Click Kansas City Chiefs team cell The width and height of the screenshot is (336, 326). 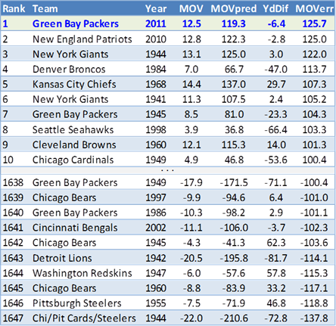tap(74, 84)
